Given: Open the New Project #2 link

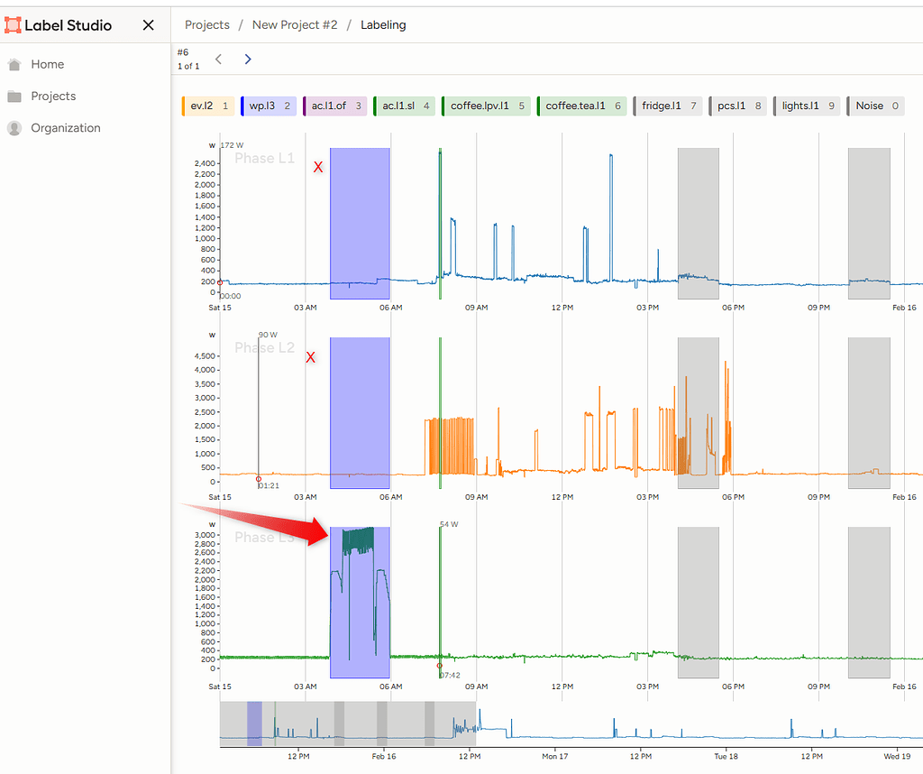Looking at the screenshot, I should pos(295,24).
